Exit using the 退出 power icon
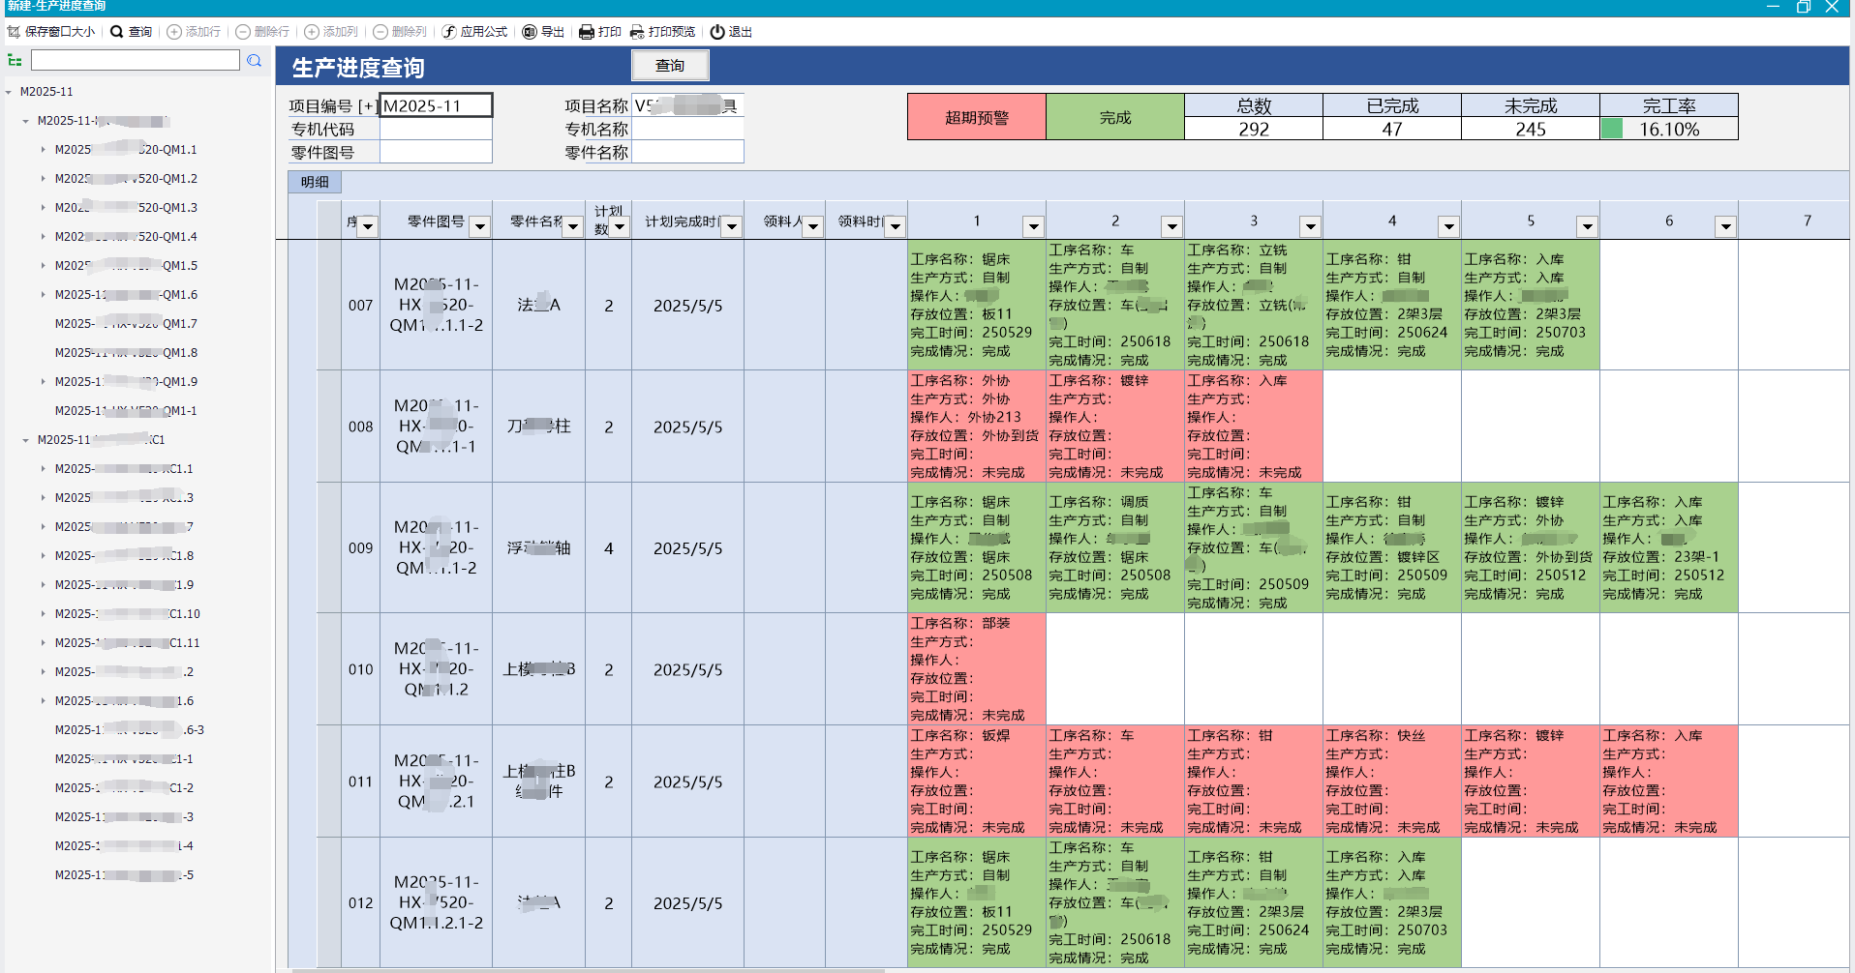Viewport: 1855px width, 973px height. [717, 32]
